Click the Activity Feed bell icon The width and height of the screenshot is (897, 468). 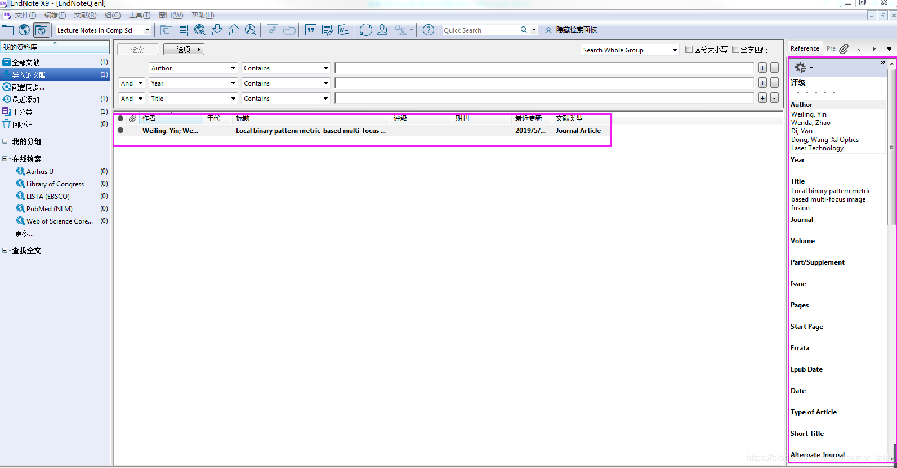(x=401, y=30)
